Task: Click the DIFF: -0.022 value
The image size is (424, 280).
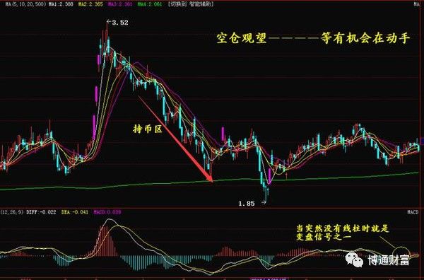Action: pyautogui.click(x=41, y=212)
